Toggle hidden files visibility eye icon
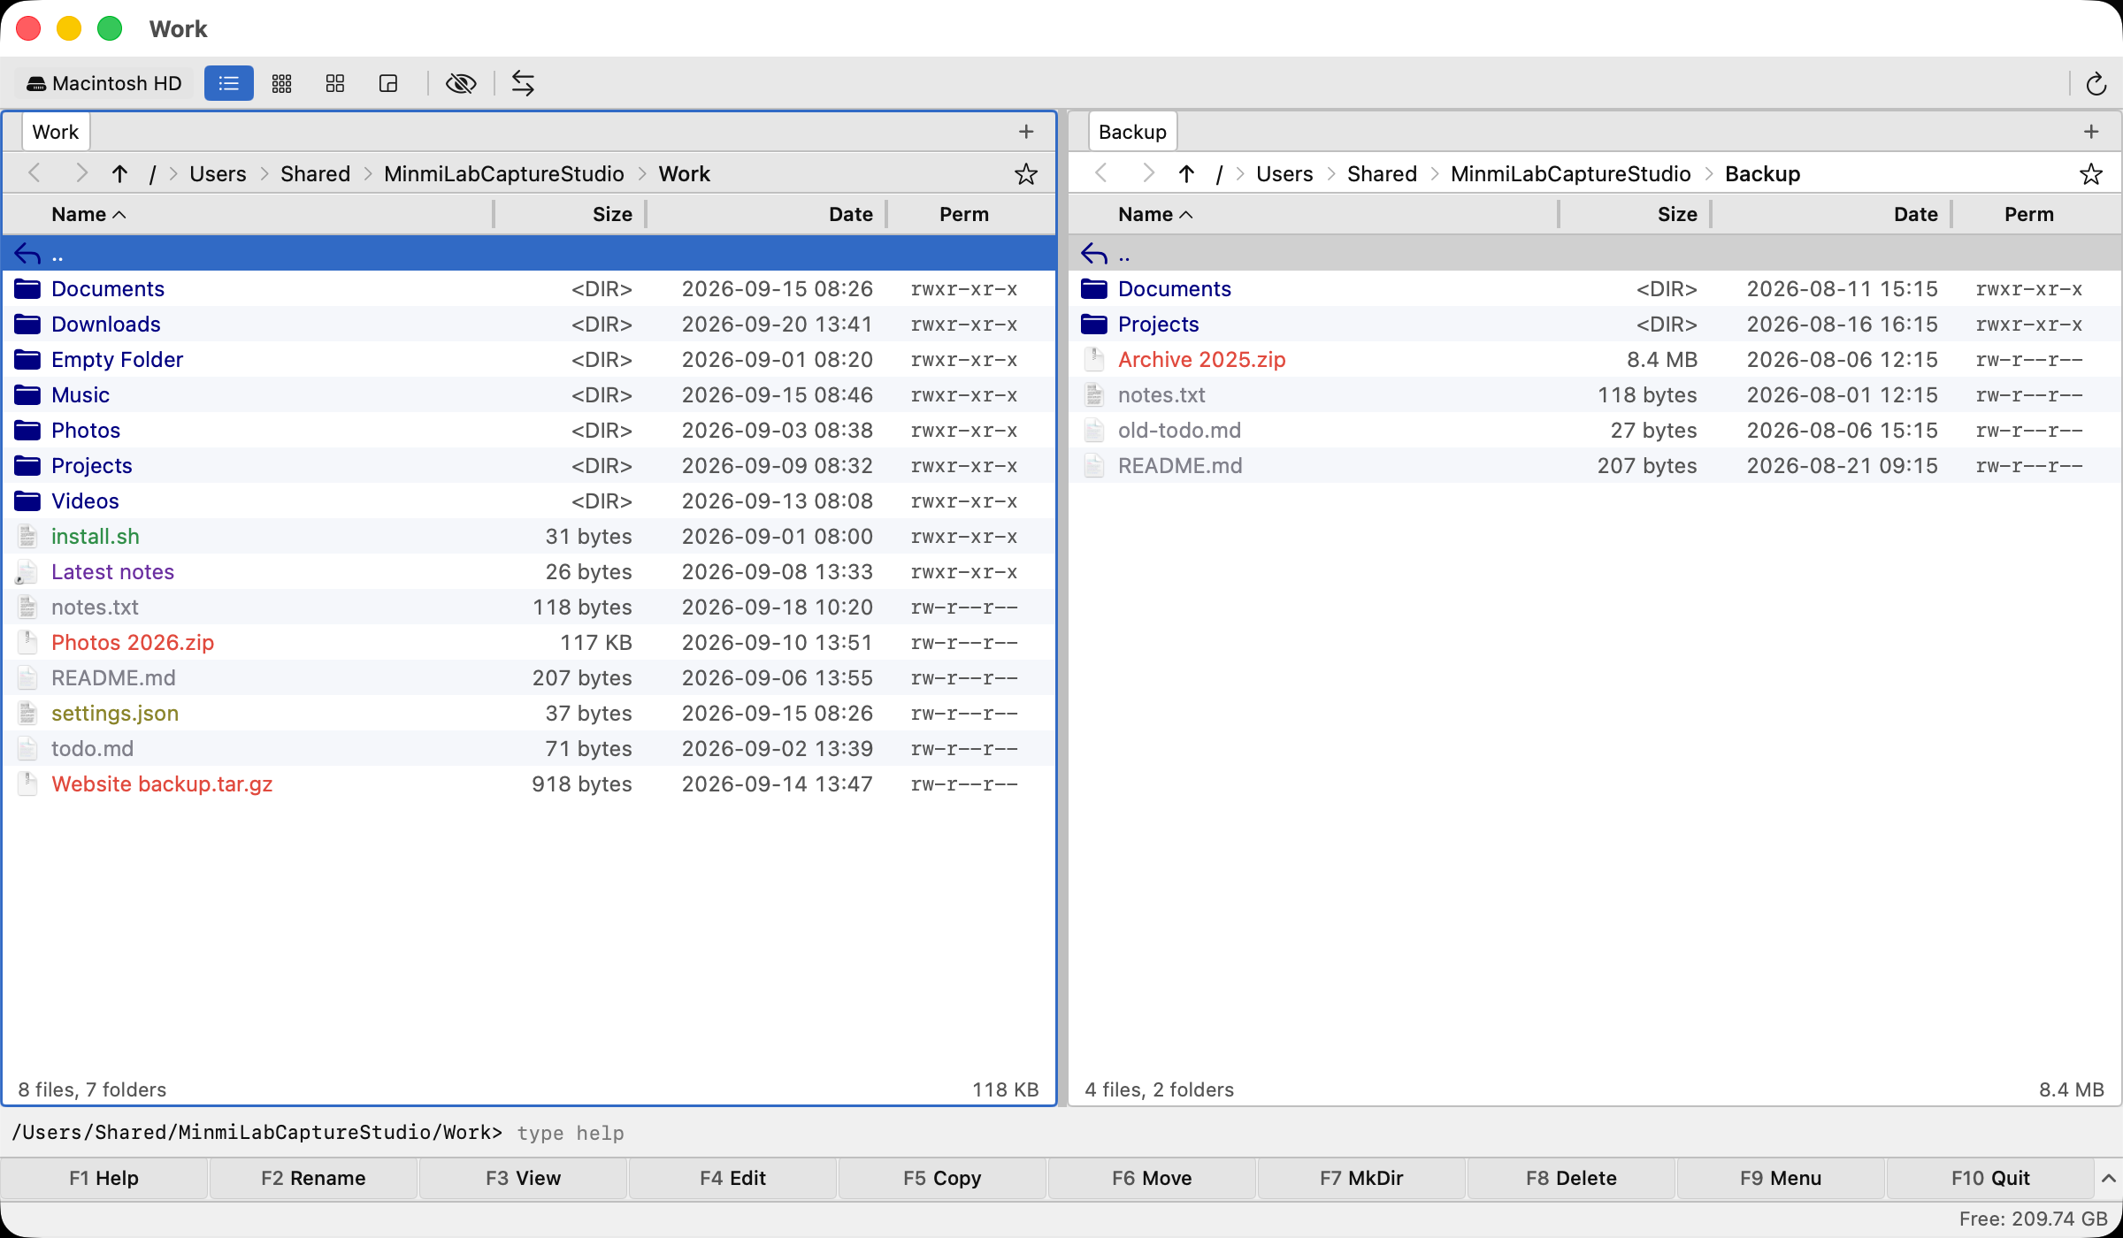This screenshot has width=2123, height=1238. pos(461,83)
